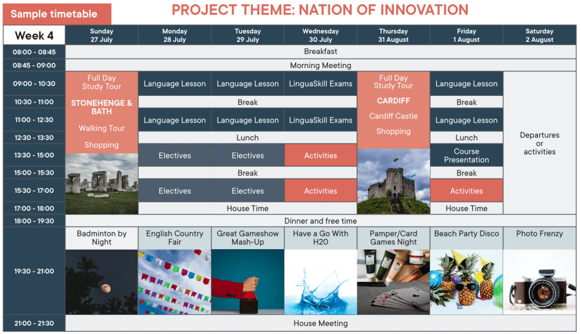Select the "Sunday 27 July" column header

click(102, 35)
